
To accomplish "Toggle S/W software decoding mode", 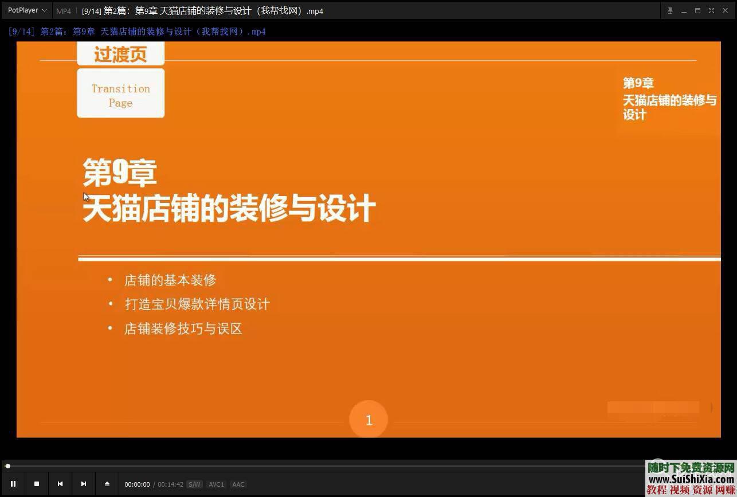I will pyautogui.click(x=194, y=484).
